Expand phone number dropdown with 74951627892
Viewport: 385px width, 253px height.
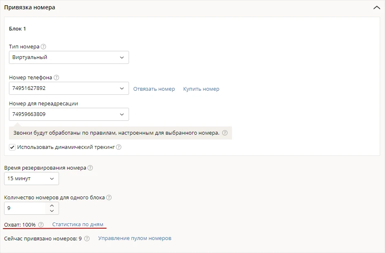tap(69, 88)
